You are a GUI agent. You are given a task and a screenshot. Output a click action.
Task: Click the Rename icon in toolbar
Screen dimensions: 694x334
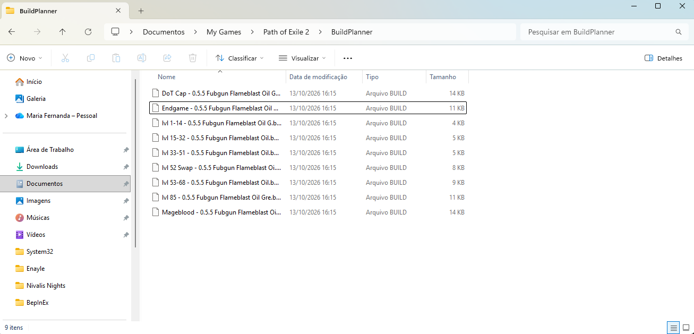tap(142, 58)
